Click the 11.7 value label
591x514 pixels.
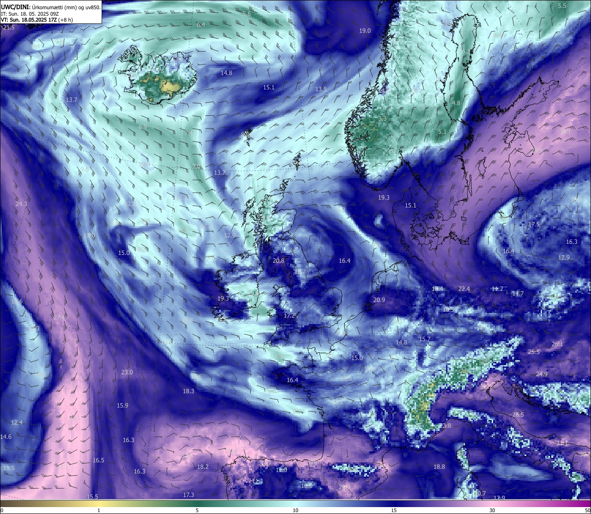pos(518,294)
